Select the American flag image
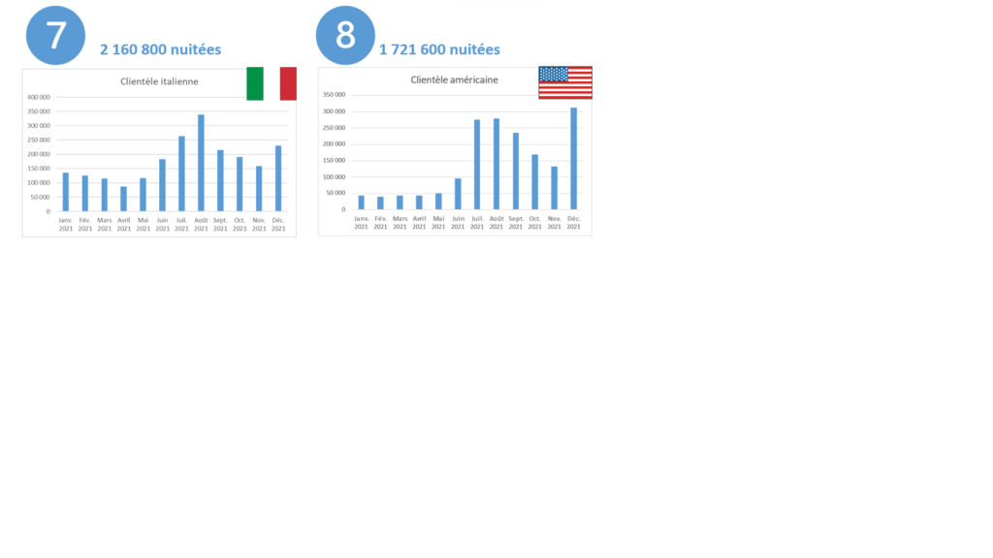The image size is (993, 558). pos(565,82)
